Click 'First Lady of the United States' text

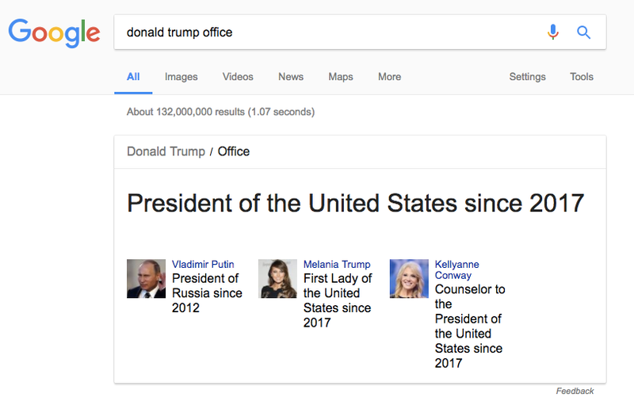coord(338,300)
